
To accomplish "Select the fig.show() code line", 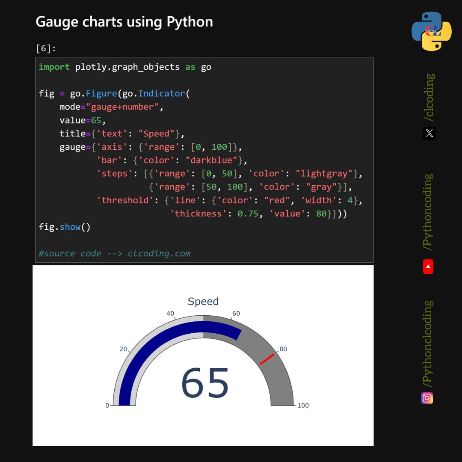I will pos(63,227).
